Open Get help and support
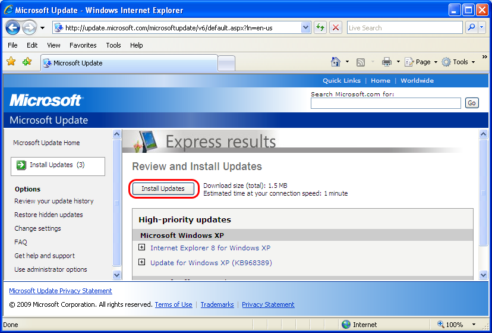 45,256
